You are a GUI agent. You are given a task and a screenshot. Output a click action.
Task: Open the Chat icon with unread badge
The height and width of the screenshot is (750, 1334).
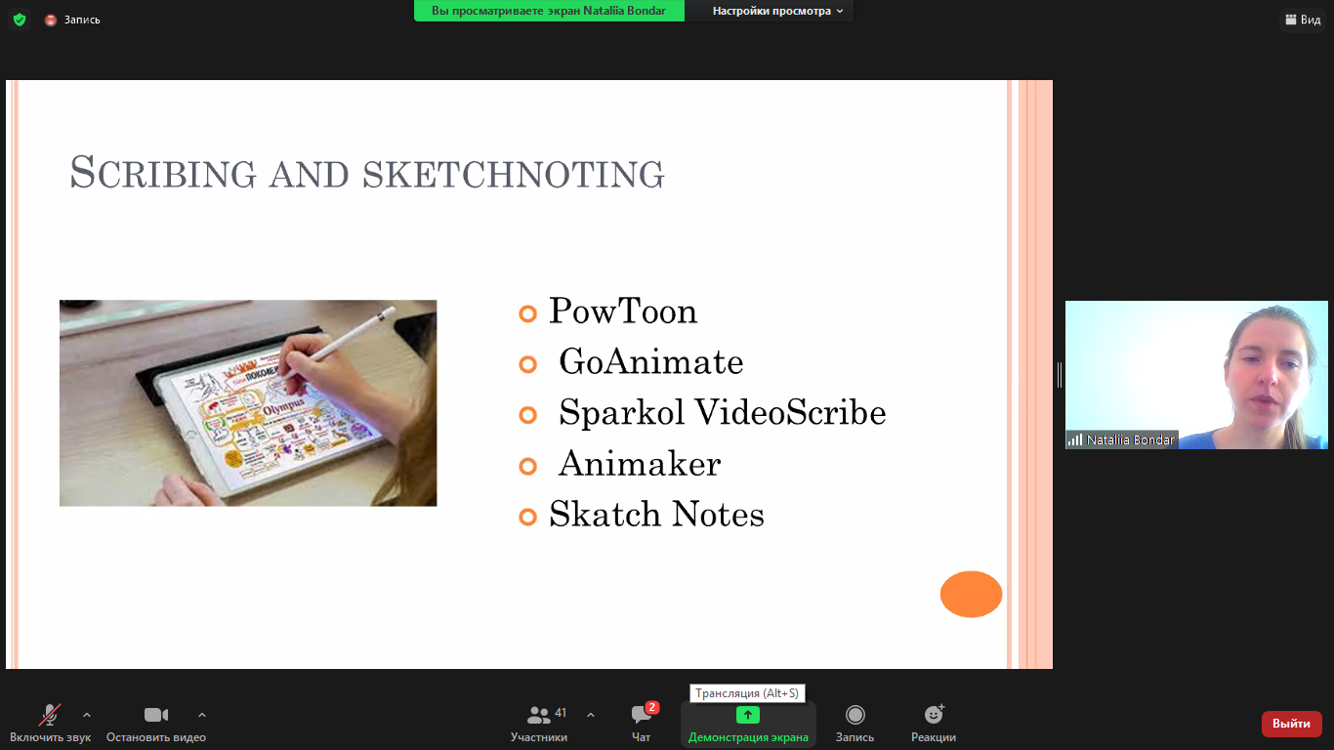pos(641,715)
